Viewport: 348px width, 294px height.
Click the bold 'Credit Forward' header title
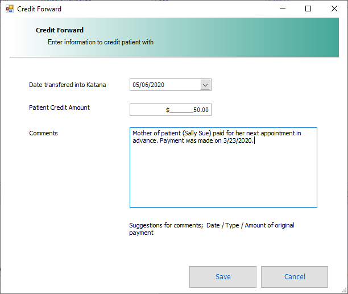point(60,30)
